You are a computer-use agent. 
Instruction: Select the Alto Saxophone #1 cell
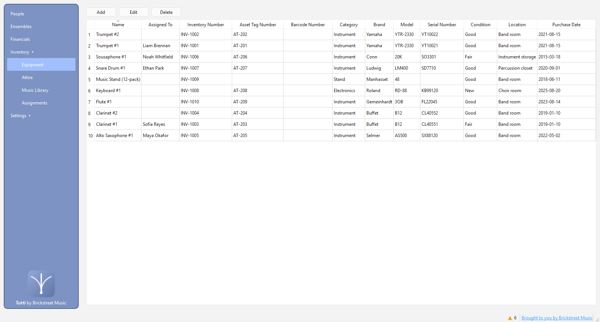(118, 136)
